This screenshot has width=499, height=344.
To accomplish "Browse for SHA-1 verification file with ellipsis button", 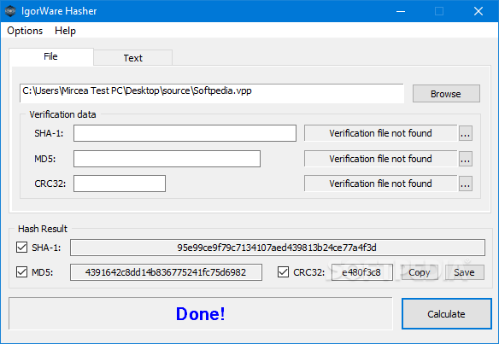I will tap(466, 133).
